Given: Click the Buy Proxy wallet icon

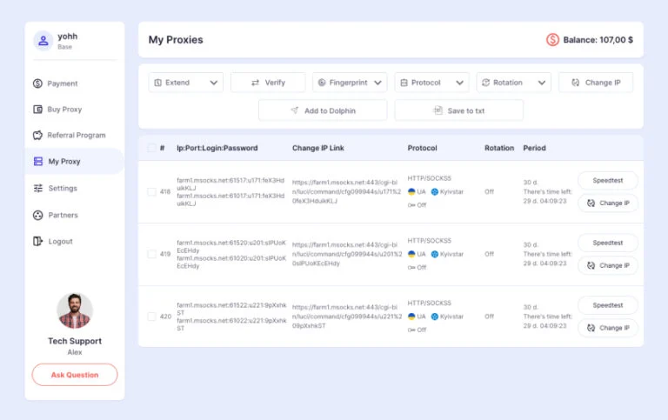Looking at the screenshot, I should pos(37,110).
